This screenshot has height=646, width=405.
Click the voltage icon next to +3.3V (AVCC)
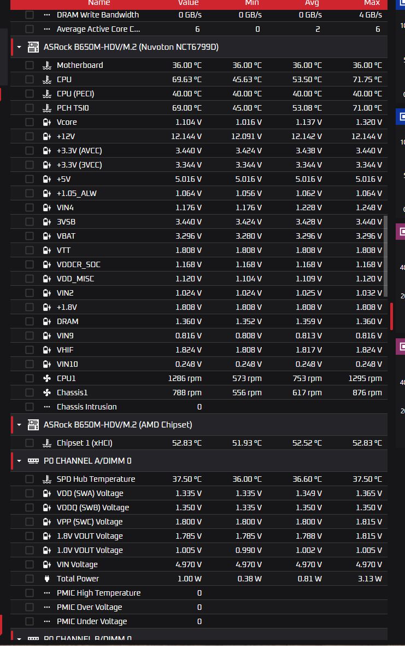click(47, 151)
